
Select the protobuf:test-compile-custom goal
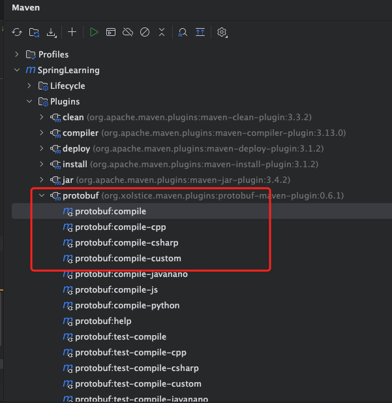[138, 384]
